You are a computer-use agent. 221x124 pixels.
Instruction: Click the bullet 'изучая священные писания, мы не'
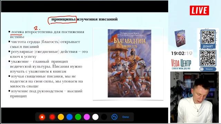click(44, 76)
